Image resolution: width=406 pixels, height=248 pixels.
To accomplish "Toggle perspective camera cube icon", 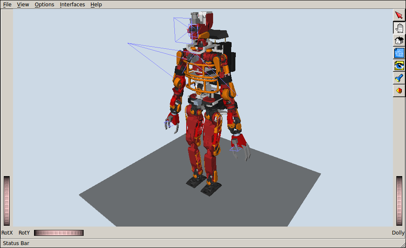I will tap(399, 91).
